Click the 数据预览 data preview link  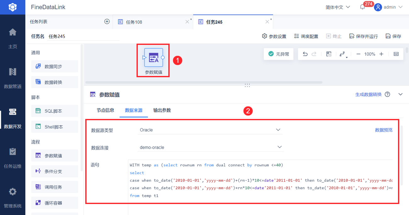tap(384, 130)
